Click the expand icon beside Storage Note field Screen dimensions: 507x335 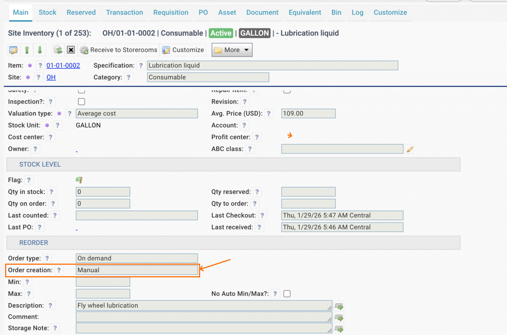click(x=339, y=328)
